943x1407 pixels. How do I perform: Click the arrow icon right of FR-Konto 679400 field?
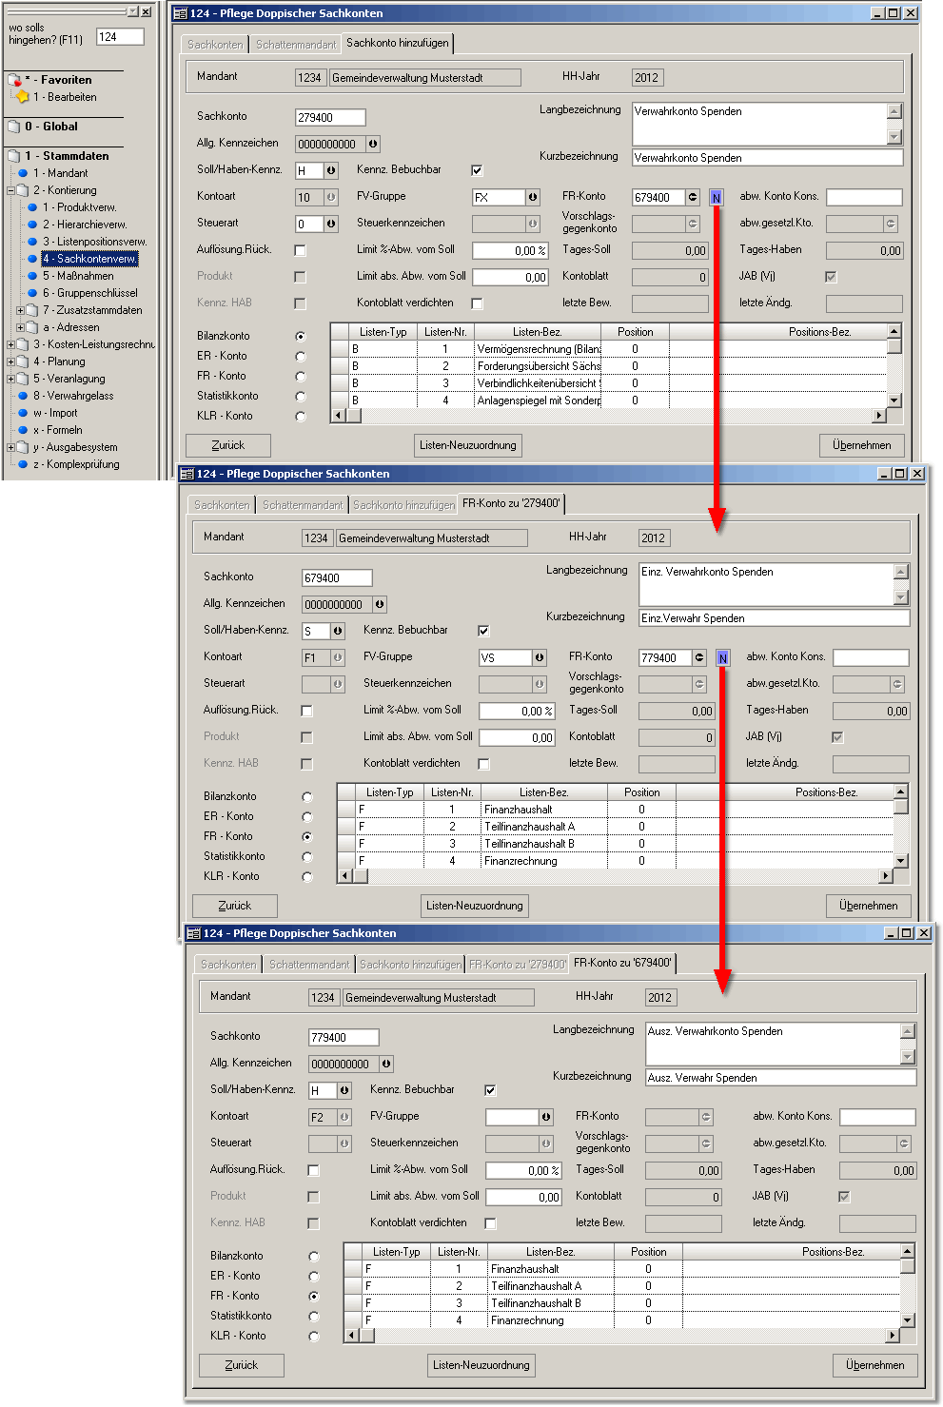pos(693,198)
